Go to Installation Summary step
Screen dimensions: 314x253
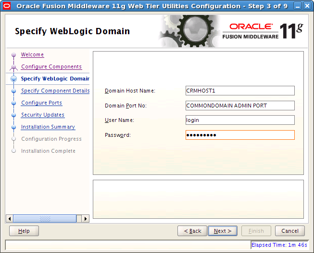tap(48, 127)
